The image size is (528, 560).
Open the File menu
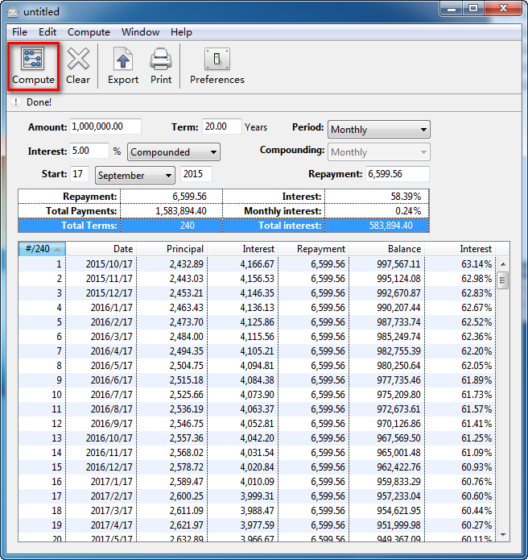[x=19, y=32]
